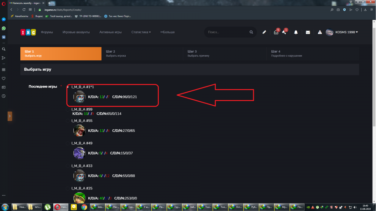Open the notifications bell icon
Viewport: 376px width, 211px height.
click(x=296, y=32)
